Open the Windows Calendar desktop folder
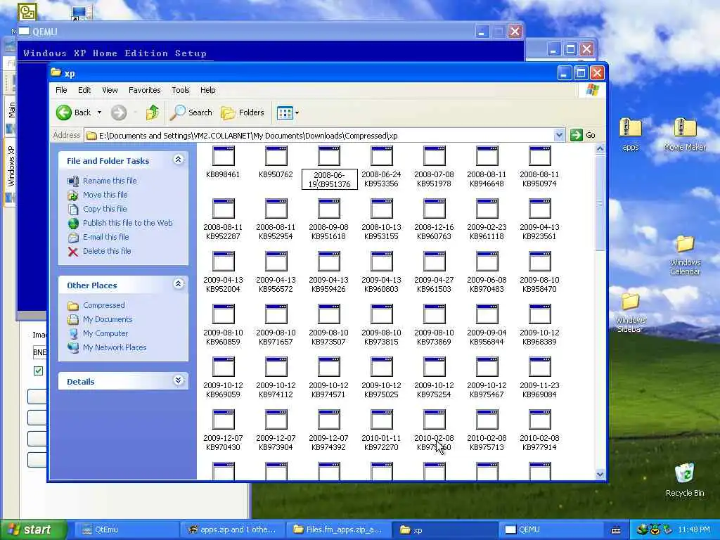Viewport: 720px width, 540px height. (685, 255)
